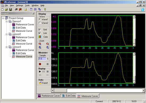The height and width of the screenshot is (103, 146).
Task: Collapse the Sensor1 tree node
Action: (7, 21)
